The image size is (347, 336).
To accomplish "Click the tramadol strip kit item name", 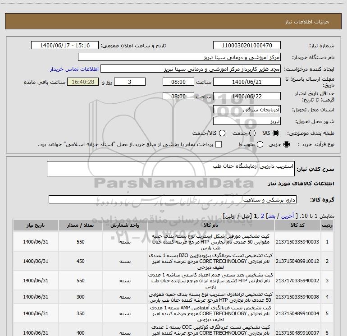I will (211, 297).
